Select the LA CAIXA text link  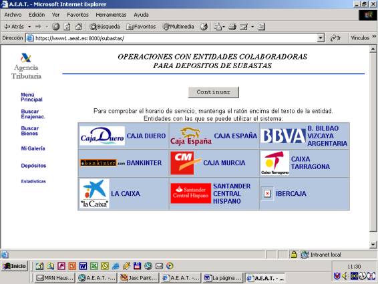[126, 194]
